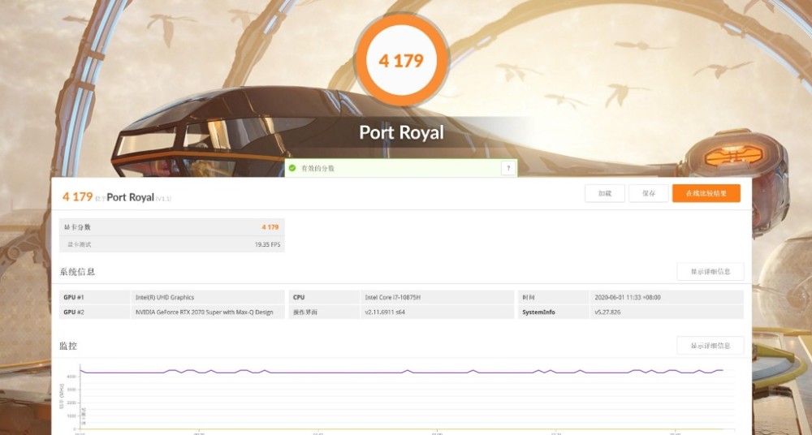The image size is (812, 435).
Task: Click the 保存 (Save) button
Action: (x=649, y=194)
